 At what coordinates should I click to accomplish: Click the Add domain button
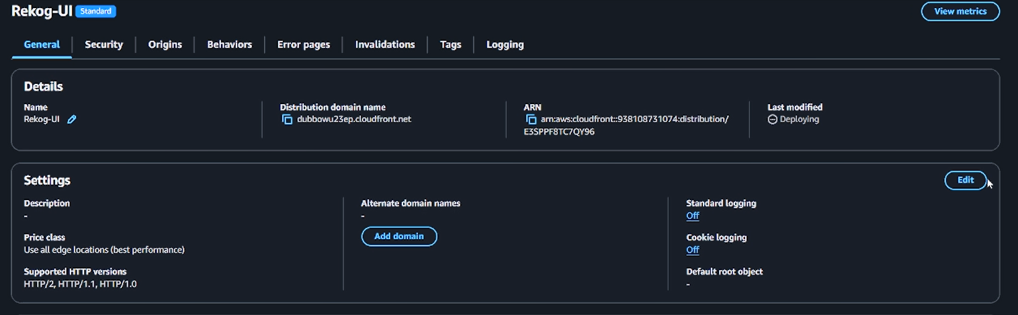pyautogui.click(x=399, y=236)
